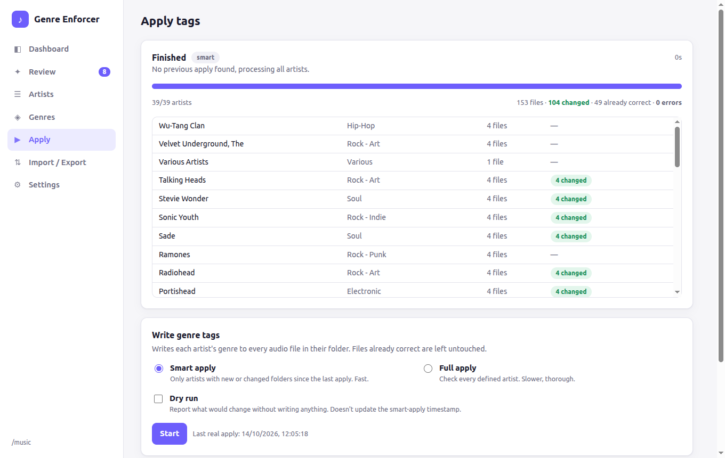Screen dimensions: 725x458
Task: Click the Wu-Tang Clan row
Action: (x=413, y=126)
